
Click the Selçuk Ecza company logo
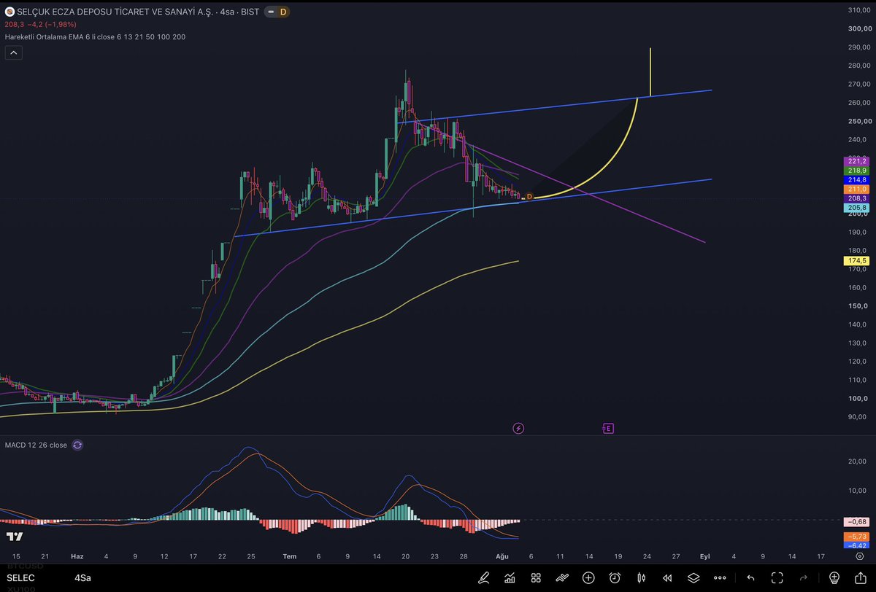click(9, 12)
